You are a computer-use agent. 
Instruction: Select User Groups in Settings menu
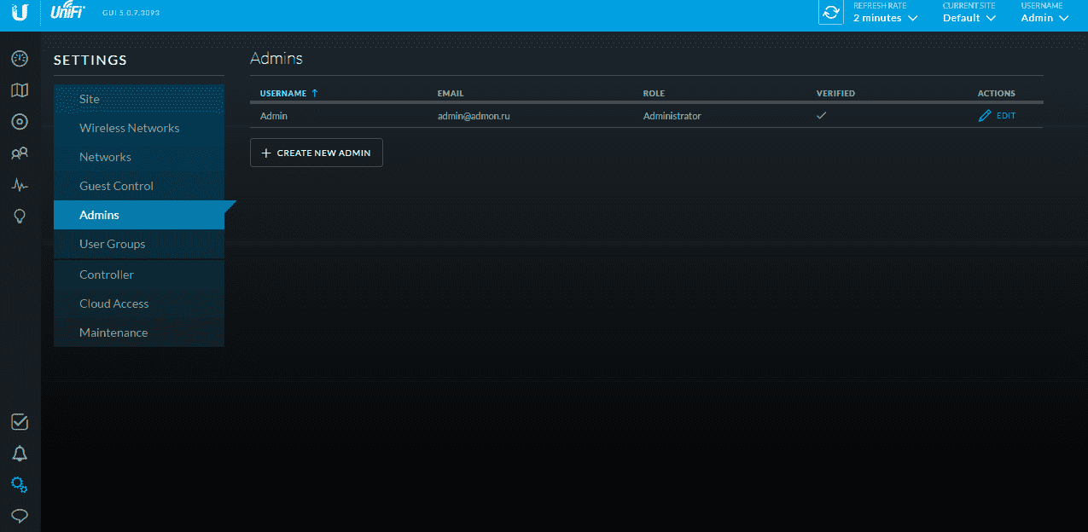pos(139,244)
